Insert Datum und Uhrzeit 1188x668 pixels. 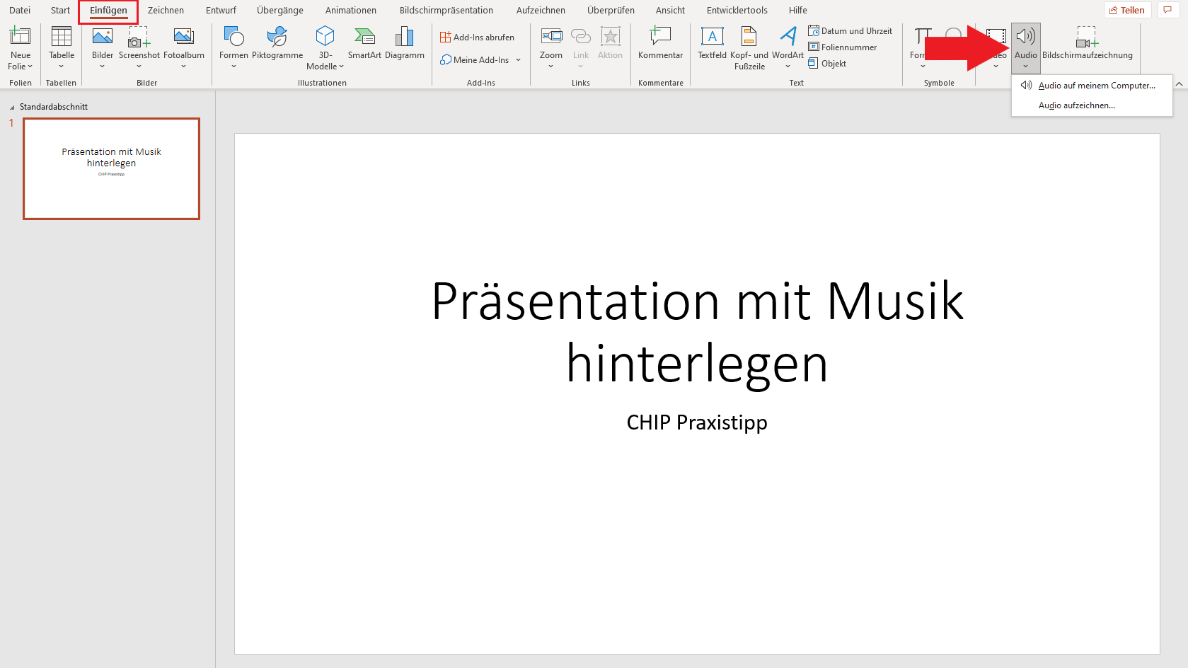tap(851, 30)
